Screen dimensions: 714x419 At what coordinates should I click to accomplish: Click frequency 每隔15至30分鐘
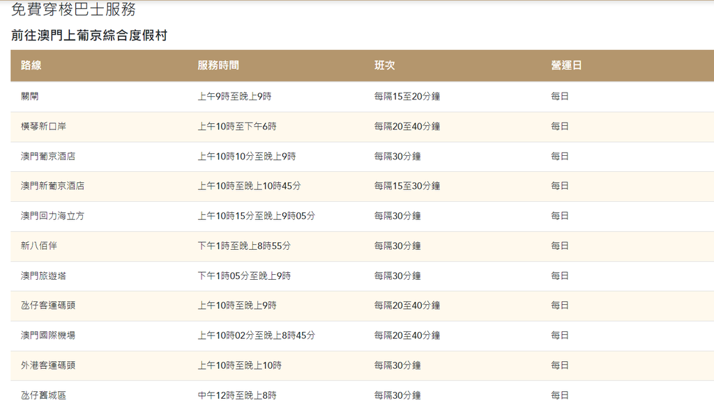tap(407, 186)
